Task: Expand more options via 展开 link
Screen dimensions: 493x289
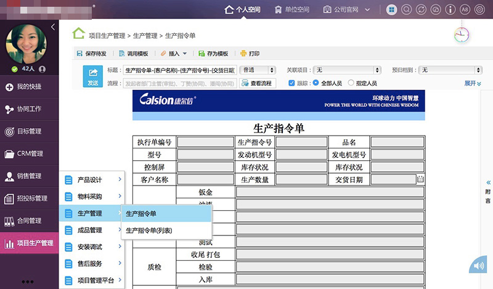Action: click(472, 83)
